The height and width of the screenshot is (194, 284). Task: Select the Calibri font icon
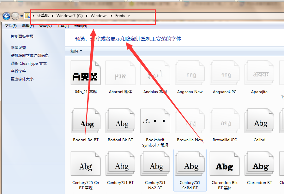coord(259,121)
